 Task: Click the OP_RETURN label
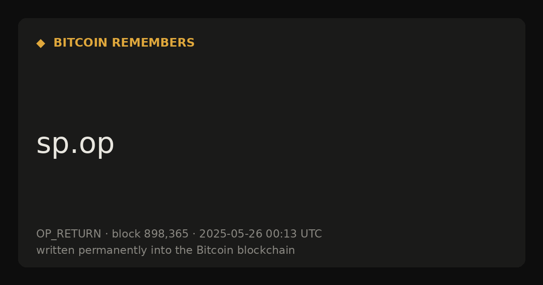[69, 234]
